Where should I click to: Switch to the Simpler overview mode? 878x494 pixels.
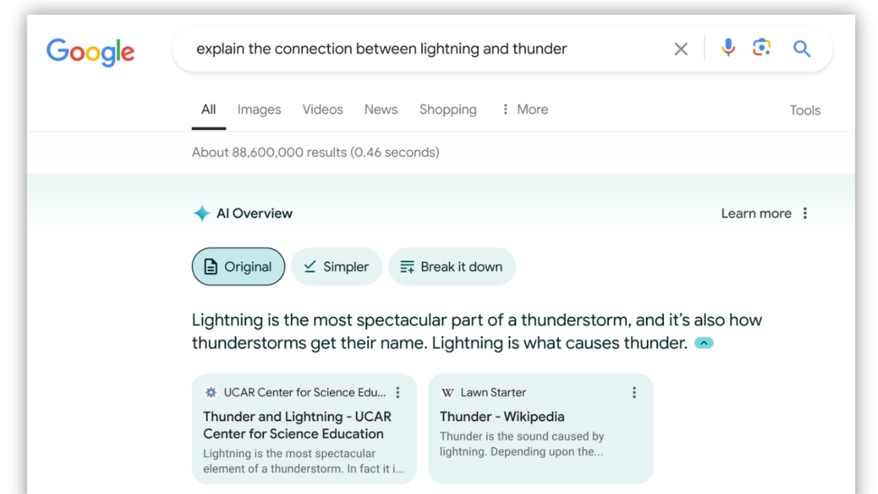[336, 267]
